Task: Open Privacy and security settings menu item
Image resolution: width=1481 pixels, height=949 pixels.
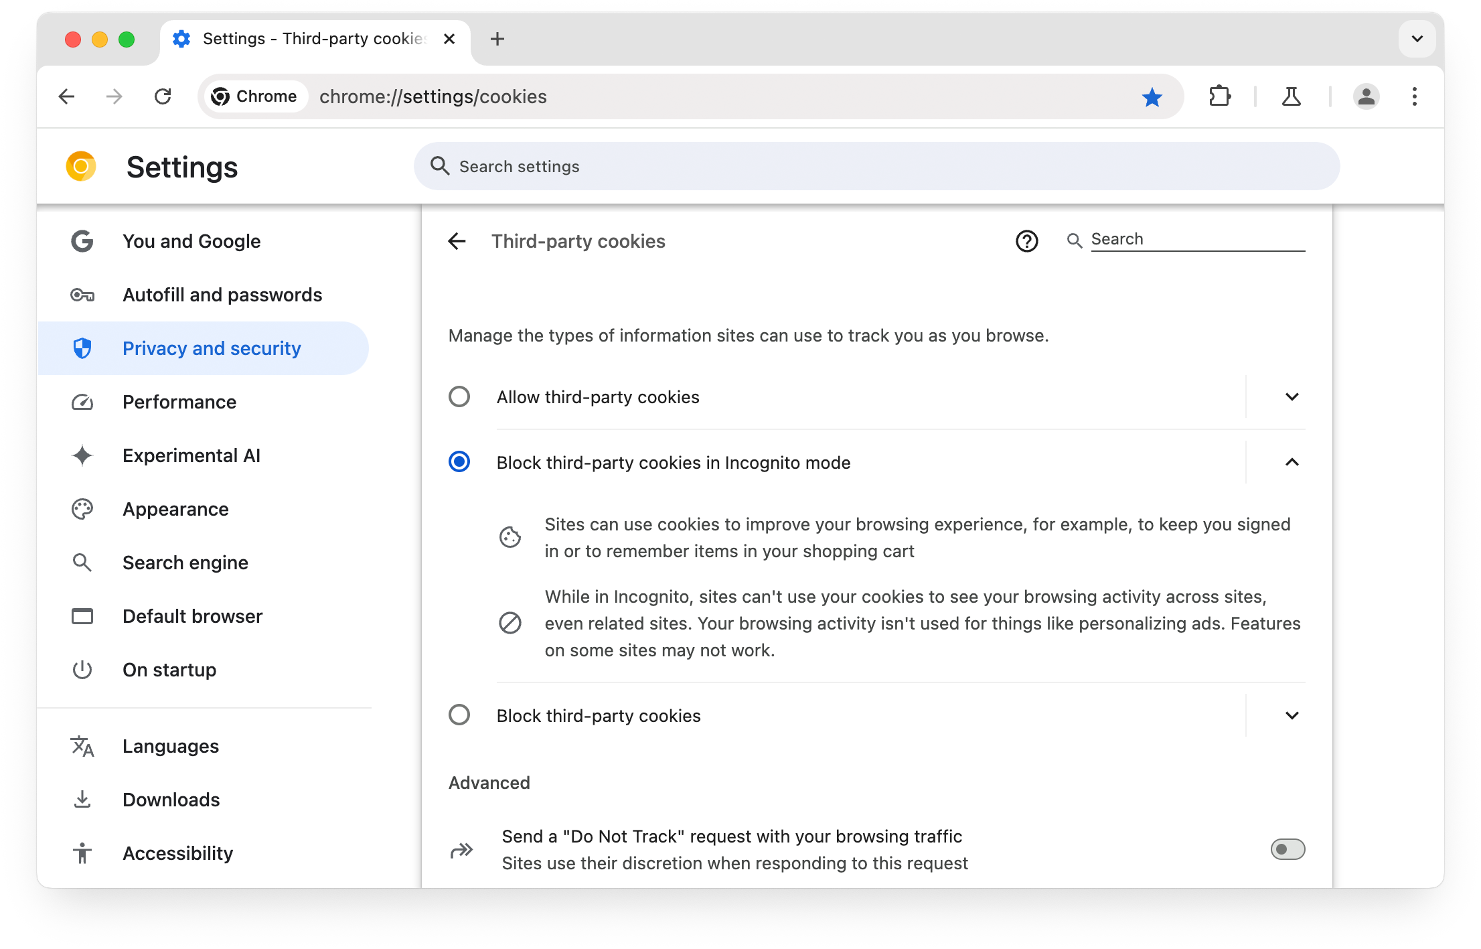Action: point(212,348)
